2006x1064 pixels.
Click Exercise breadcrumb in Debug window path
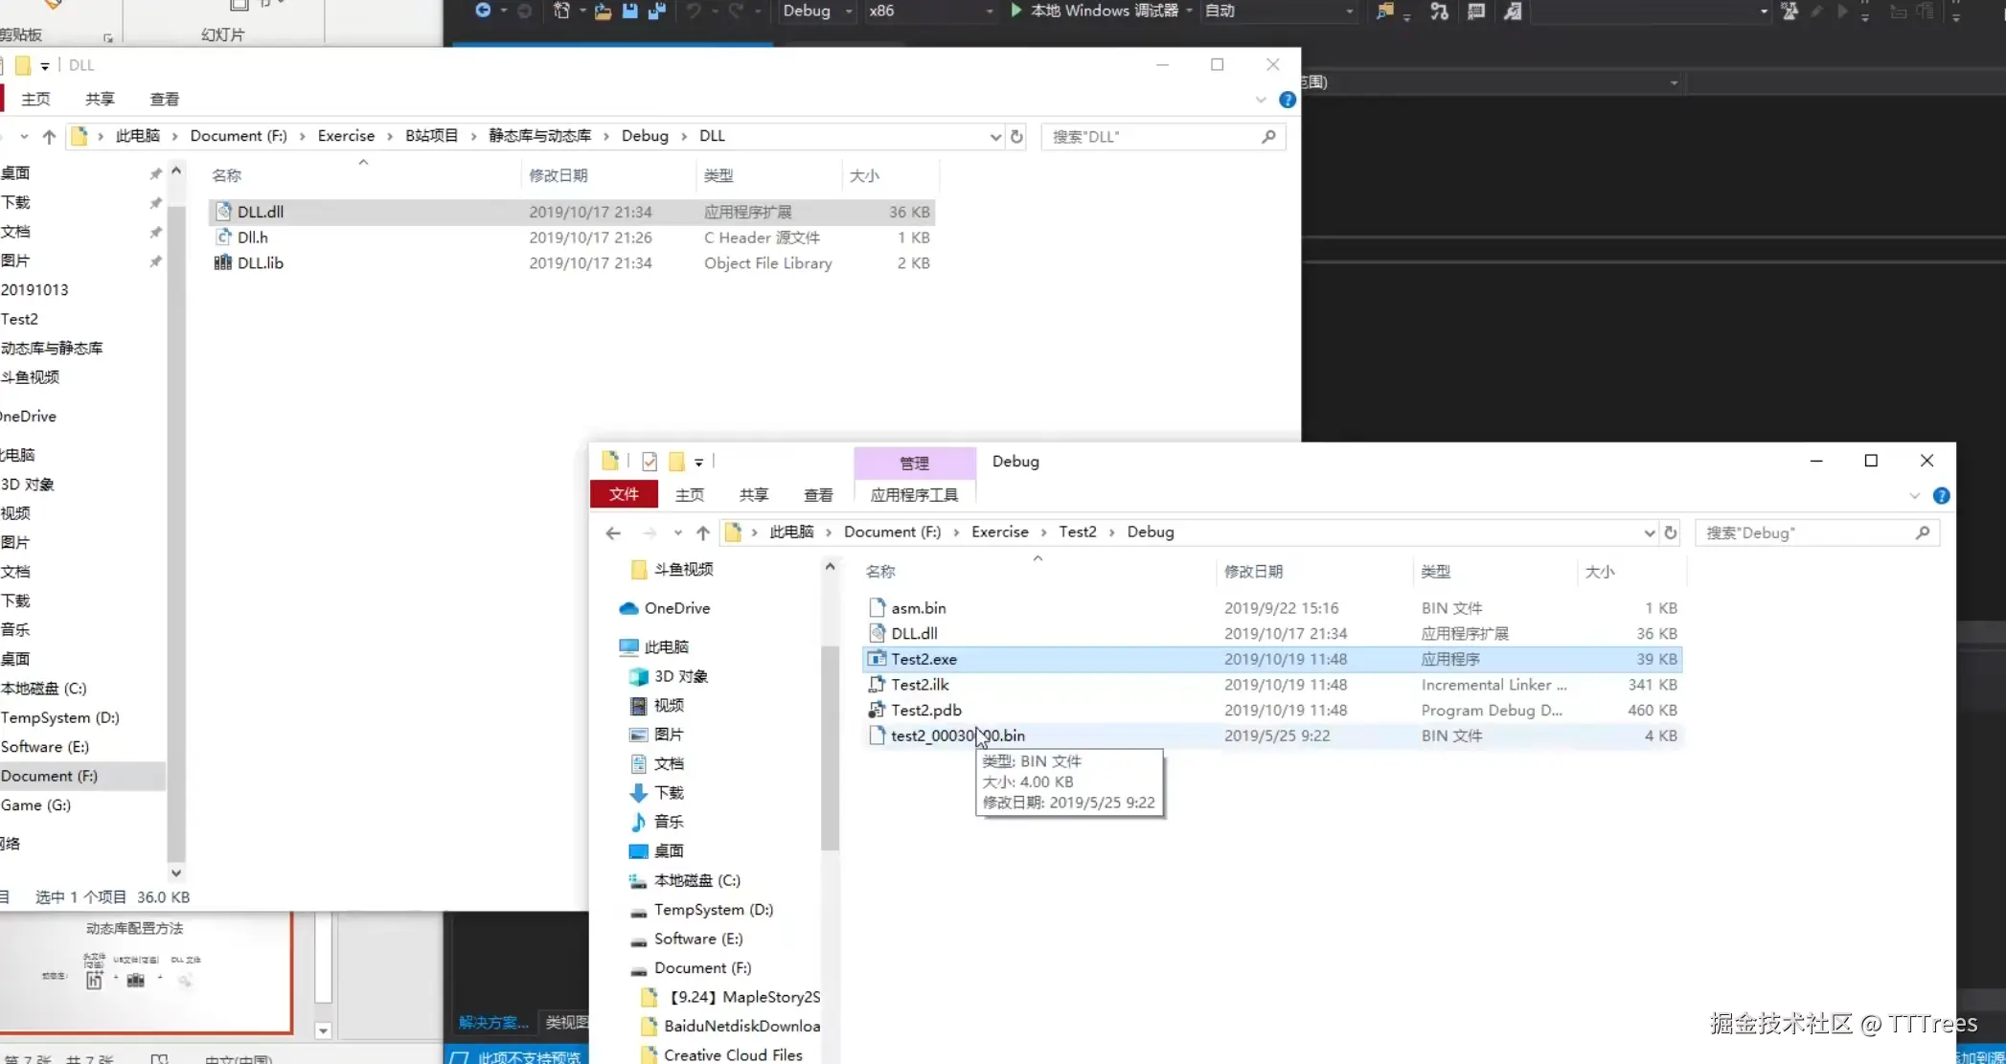pos(999,532)
